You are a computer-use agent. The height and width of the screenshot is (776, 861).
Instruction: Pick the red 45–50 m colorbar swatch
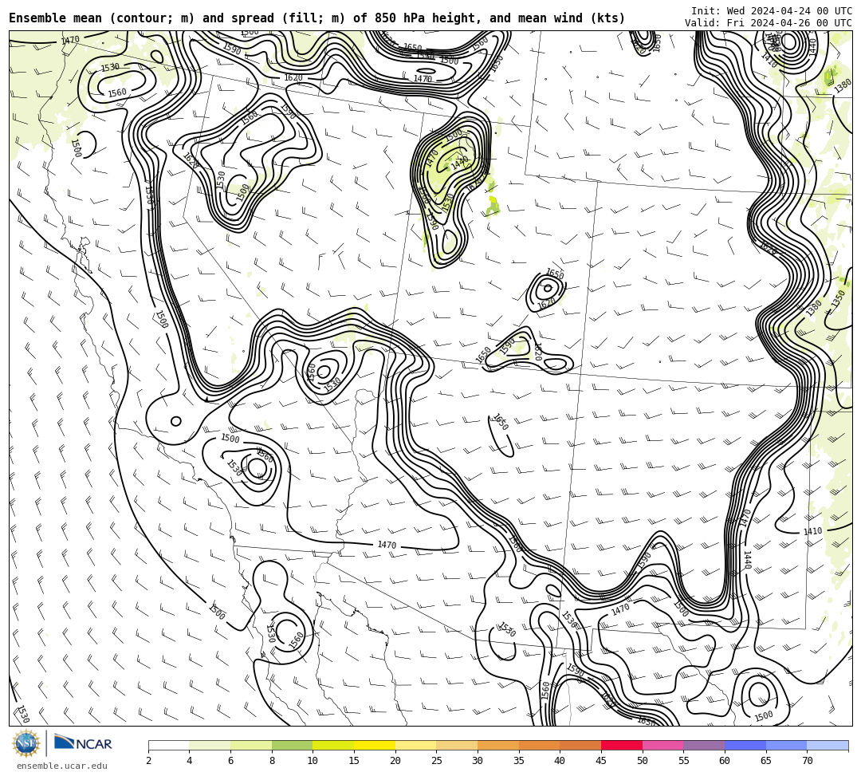pyautogui.click(x=622, y=745)
